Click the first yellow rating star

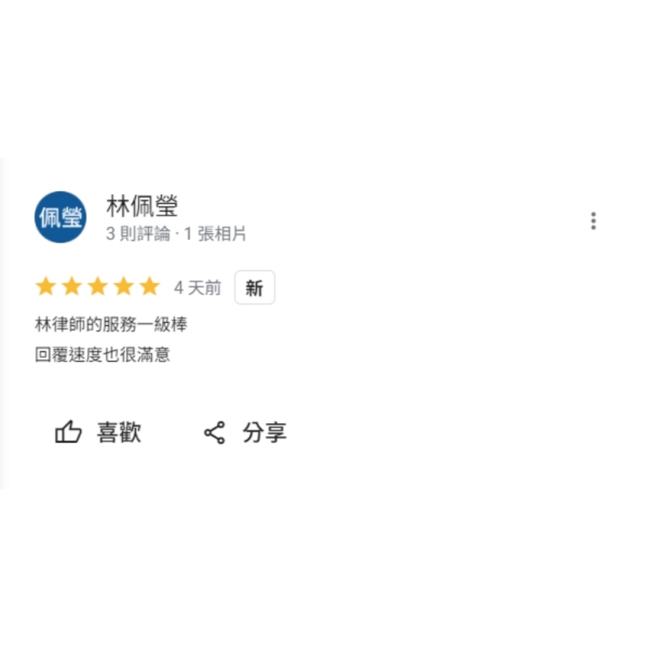pos(46,286)
